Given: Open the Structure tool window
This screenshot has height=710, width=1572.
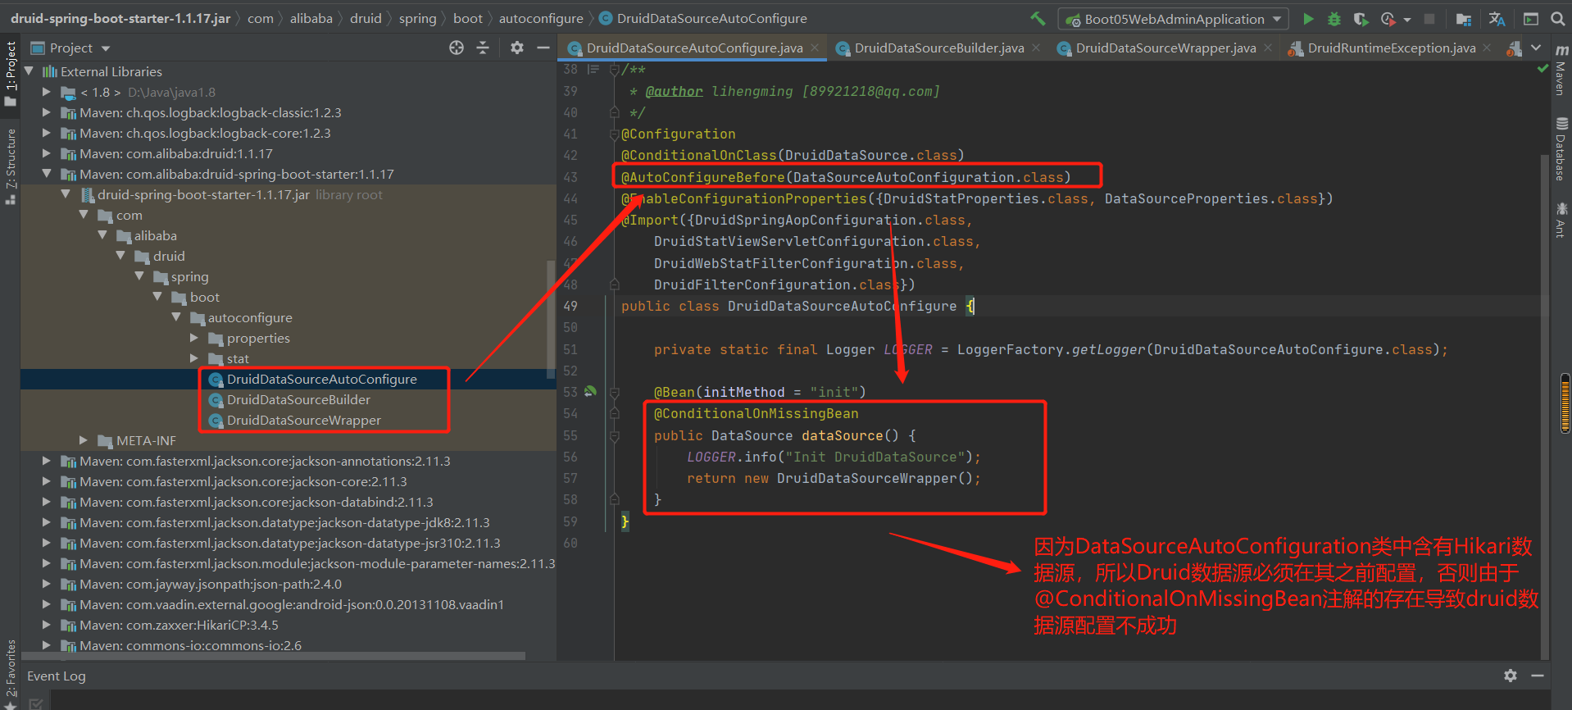Looking at the screenshot, I should tap(10, 167).
